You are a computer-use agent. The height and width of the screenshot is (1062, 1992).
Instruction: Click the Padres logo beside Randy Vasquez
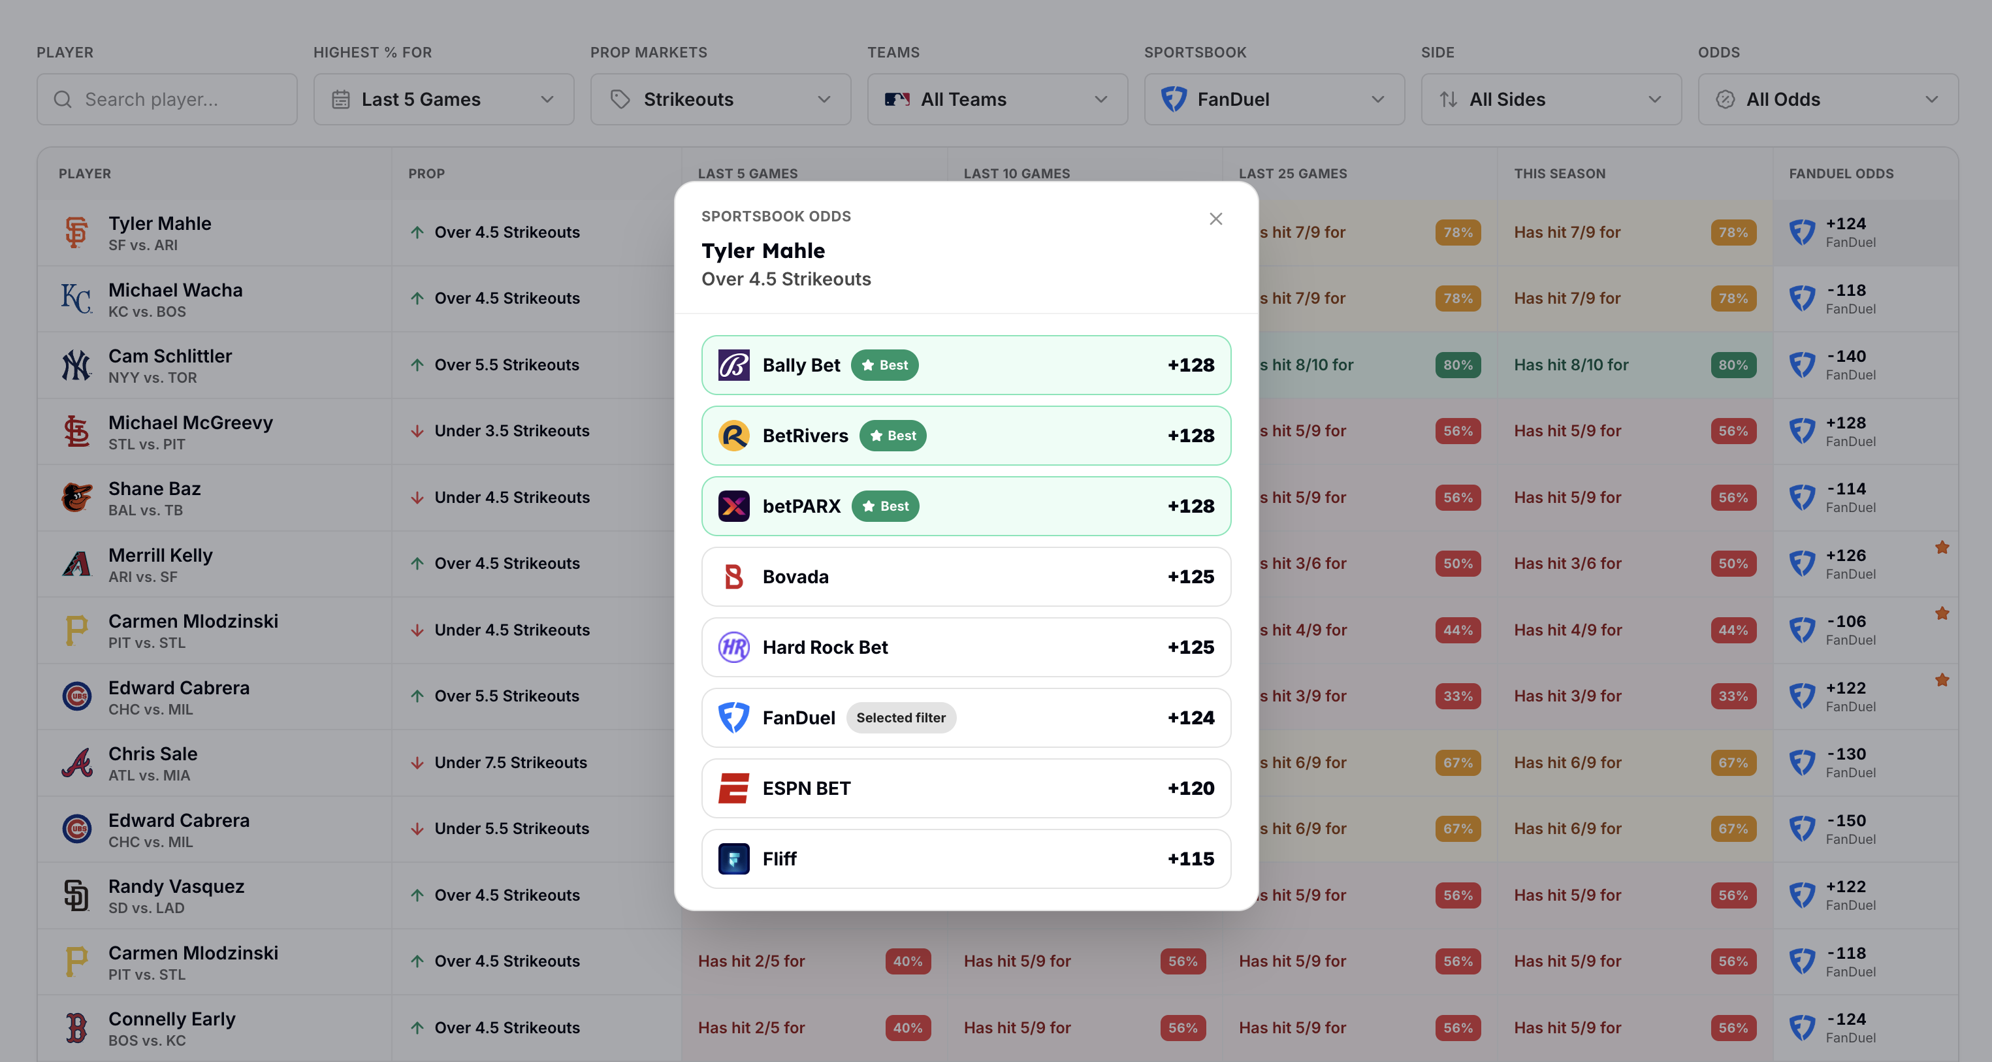pos(76,895)
